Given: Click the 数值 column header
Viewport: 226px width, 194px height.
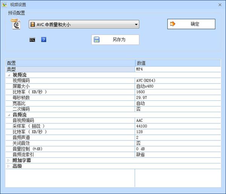Looking at the screenshot, I should pyautogui.click(x=178, y=63).
